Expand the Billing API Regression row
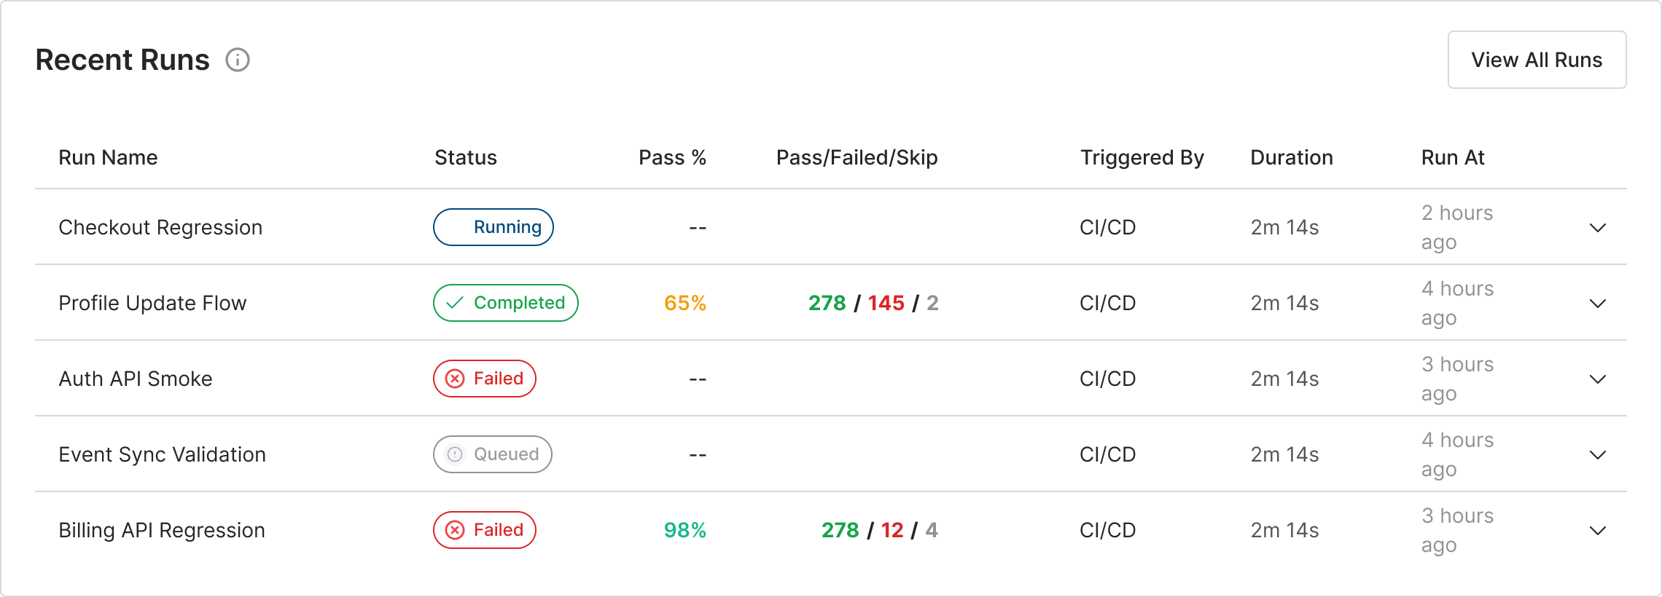This screenshot has width=1662, height=597. coord(1597,531)
